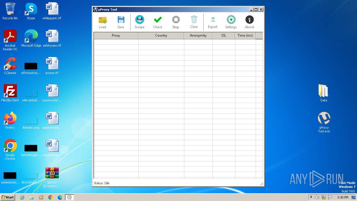
Task: Show hidden system tray icons
Action: [x=311, y=197]
